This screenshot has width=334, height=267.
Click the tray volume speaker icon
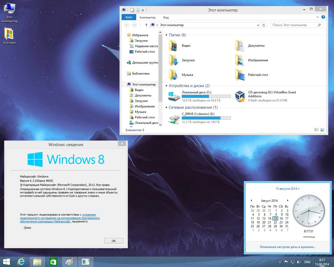pyautogui.click(x=299, y=262)
